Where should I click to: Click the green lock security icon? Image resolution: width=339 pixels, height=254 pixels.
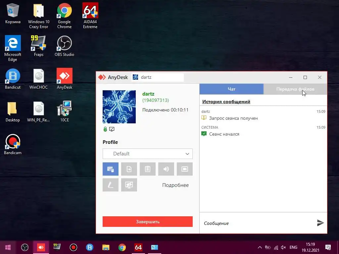click(x=105, y=129)
